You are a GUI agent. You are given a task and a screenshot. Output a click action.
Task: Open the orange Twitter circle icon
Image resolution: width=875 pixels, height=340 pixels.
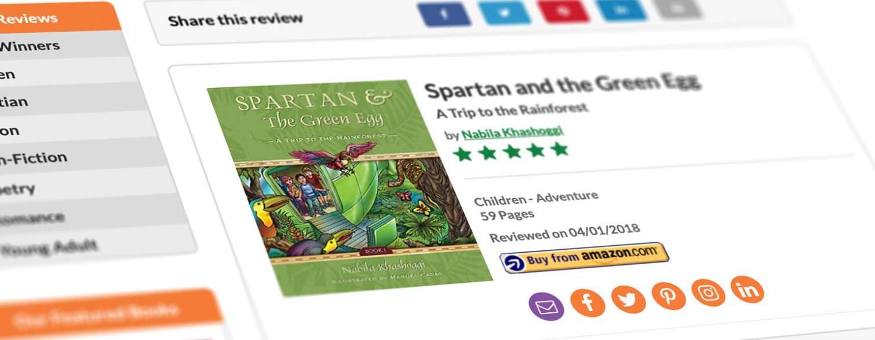628,298
